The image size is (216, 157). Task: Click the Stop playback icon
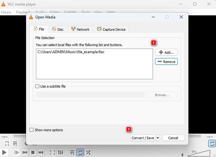coord(33,152)
